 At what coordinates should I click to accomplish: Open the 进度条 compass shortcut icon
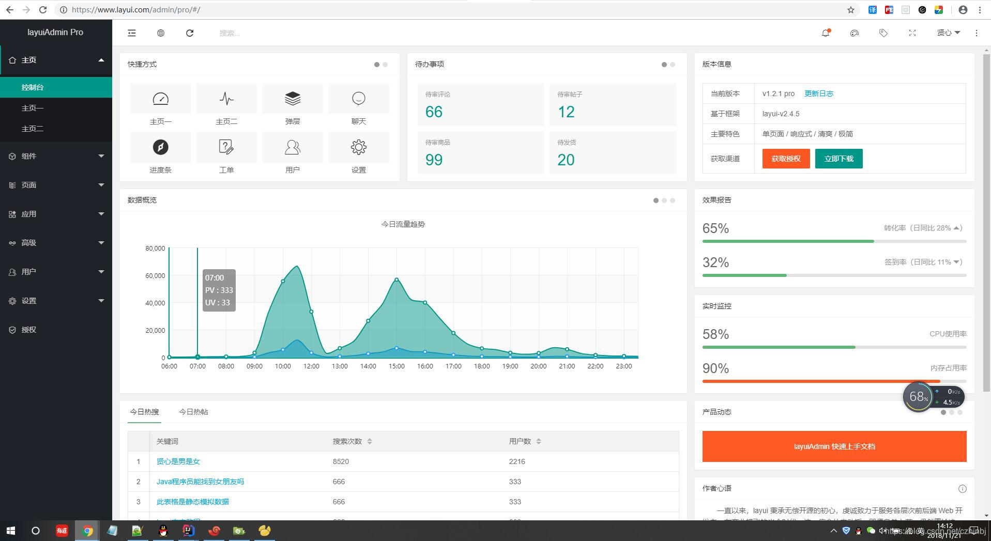[161, 147]
